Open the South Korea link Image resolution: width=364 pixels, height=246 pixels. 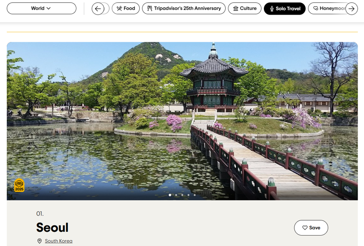pyautogui.click(x=59, y=241)
